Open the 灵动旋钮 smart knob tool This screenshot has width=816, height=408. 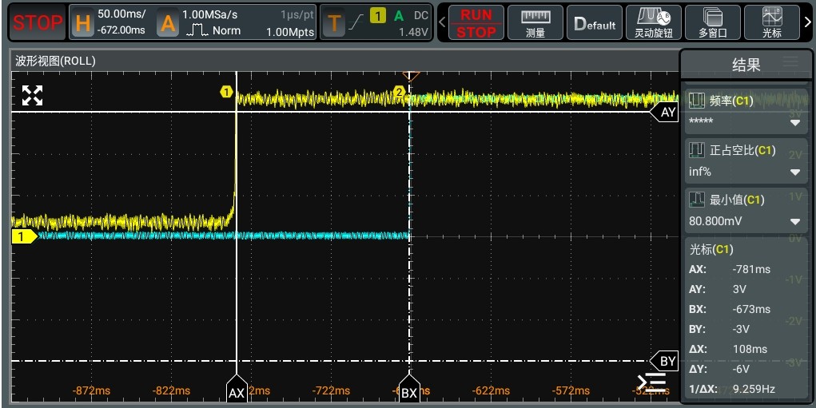[x=653, y=23]
